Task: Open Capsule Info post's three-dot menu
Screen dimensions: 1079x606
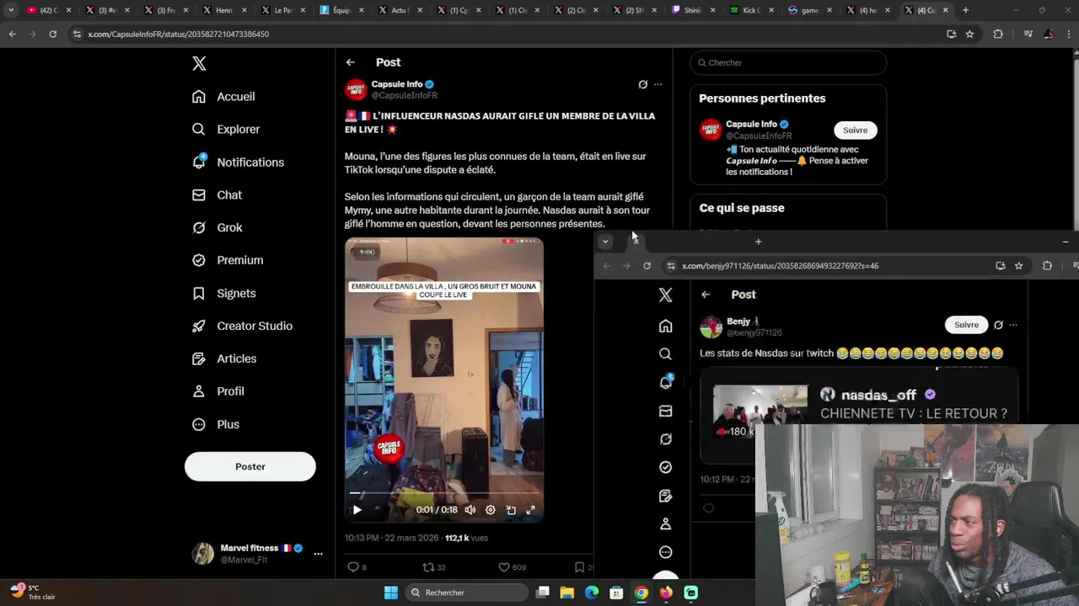Action: (658, 84)
